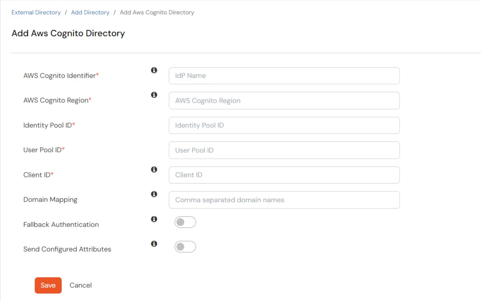The width and height of the screenshot is (481, 301).
Task: Click the info icon beside AWS Cognito Identifier
Action: tap(154, 70)
